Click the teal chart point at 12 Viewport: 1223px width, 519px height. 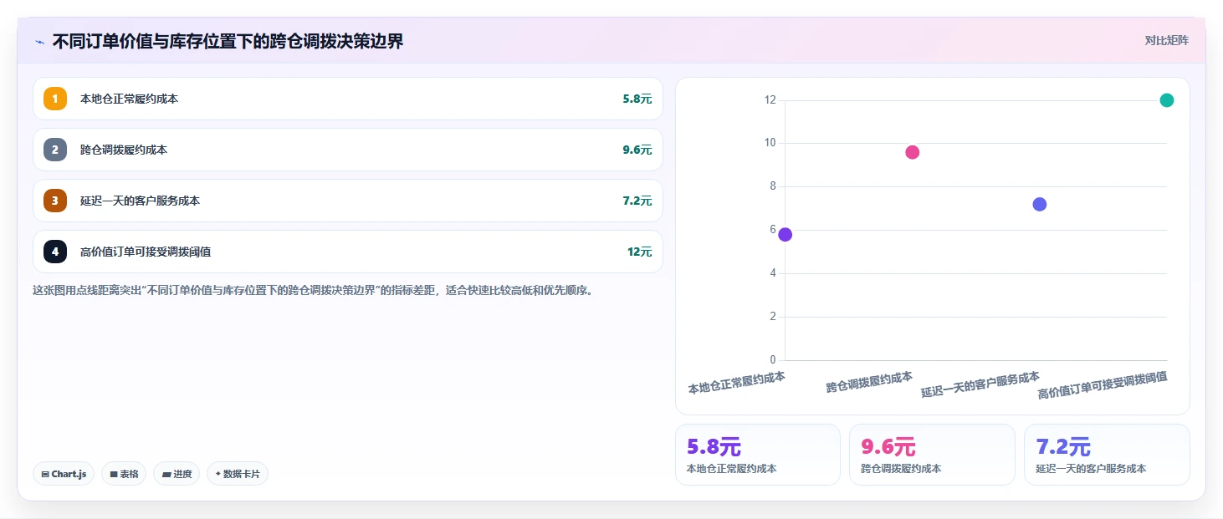click(1167, 100)
